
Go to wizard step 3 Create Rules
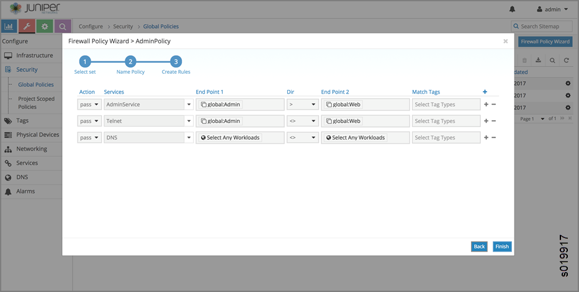tap(176, 61)
